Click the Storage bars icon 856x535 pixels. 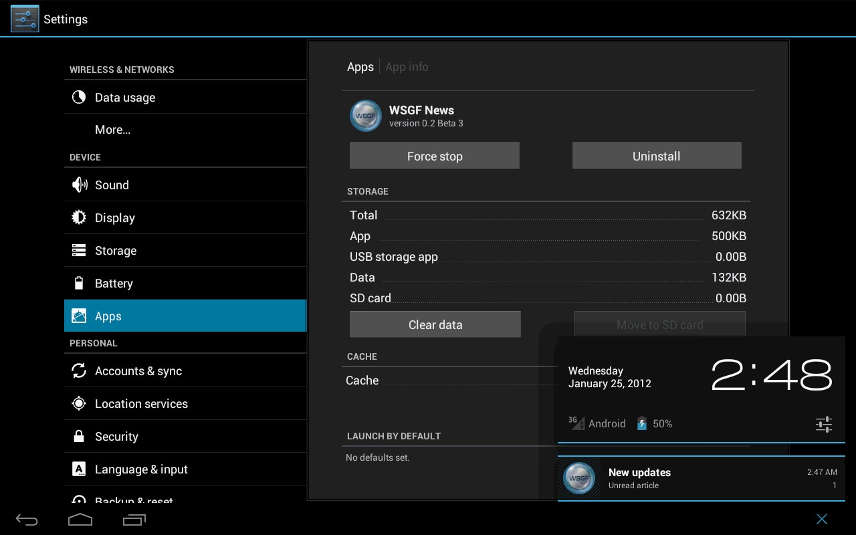coord(79,250)
